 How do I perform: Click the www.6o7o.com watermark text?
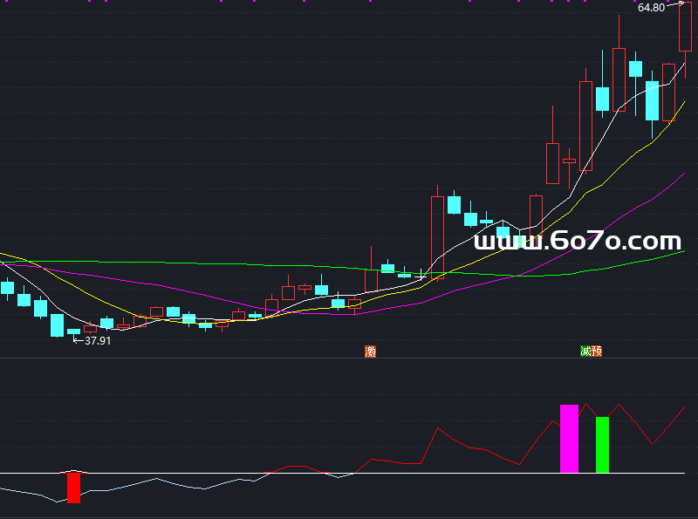point(578,241)
